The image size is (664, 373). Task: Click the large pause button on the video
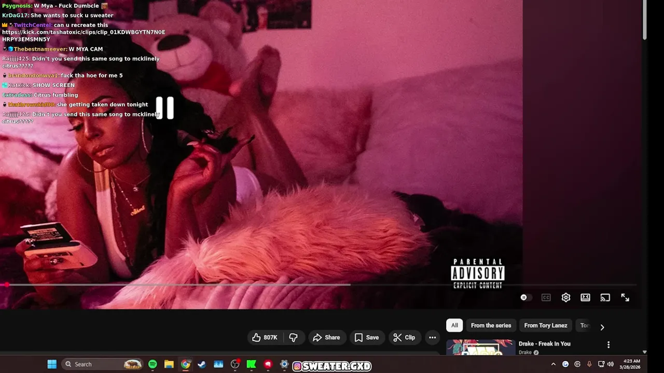point(165,108)
